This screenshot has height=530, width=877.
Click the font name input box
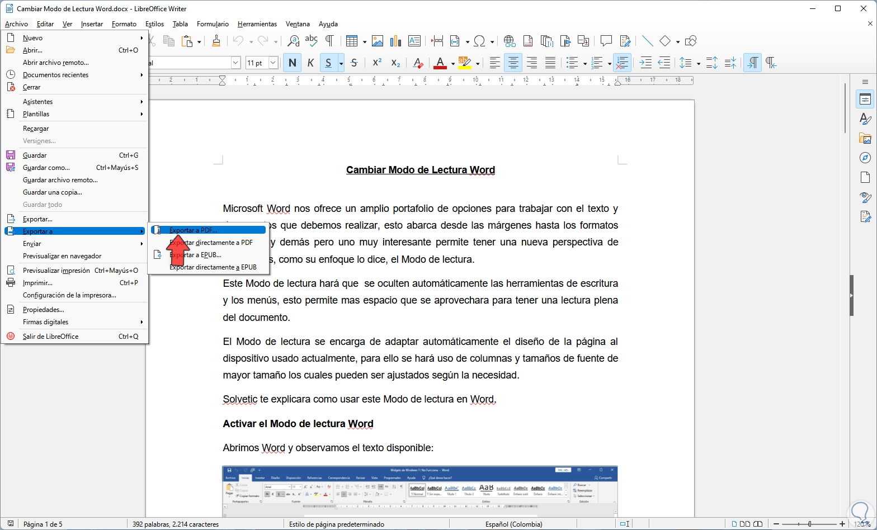[189, 63]
